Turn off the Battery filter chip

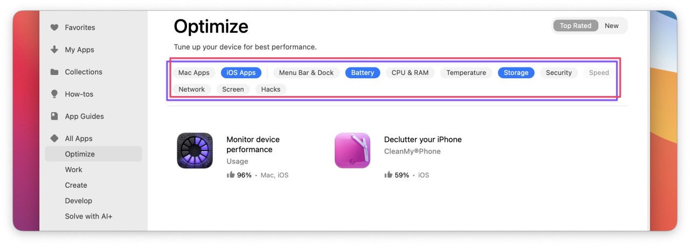[362, 73]
